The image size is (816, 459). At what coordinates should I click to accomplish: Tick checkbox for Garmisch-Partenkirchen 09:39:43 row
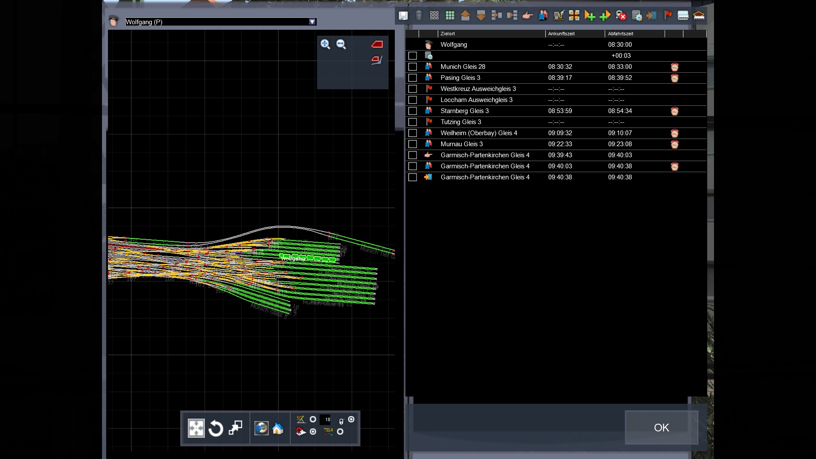coord(413,155)
